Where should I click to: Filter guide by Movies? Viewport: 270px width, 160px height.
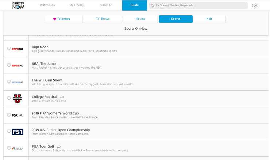(x=140, y=19)
